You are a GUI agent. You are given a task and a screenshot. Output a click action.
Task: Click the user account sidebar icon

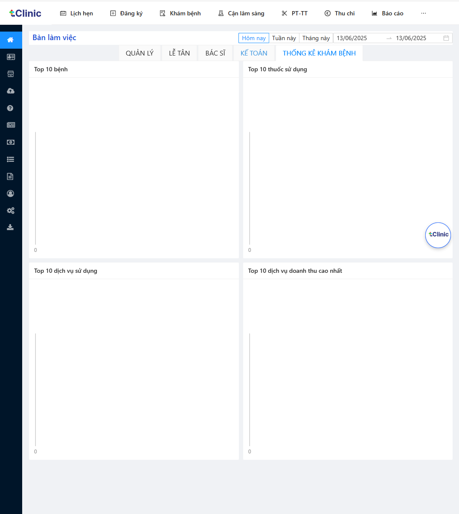11,193
